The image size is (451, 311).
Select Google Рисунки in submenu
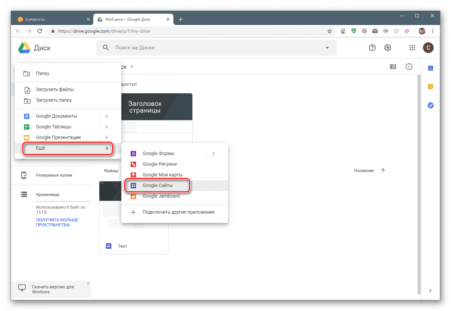tap(174, 164)
